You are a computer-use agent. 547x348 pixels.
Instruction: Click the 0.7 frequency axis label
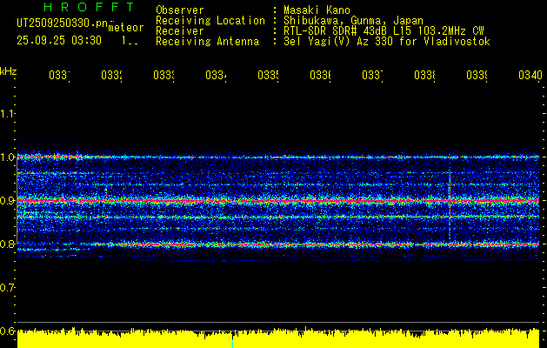click(7, 287)
